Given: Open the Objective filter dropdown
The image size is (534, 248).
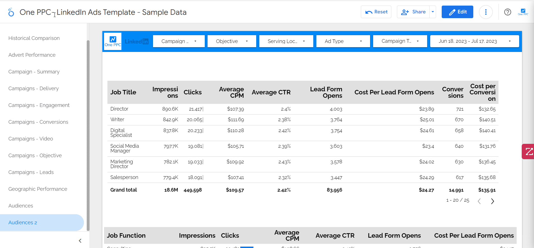Looking at the screenshot, I should tap(232, 41).
